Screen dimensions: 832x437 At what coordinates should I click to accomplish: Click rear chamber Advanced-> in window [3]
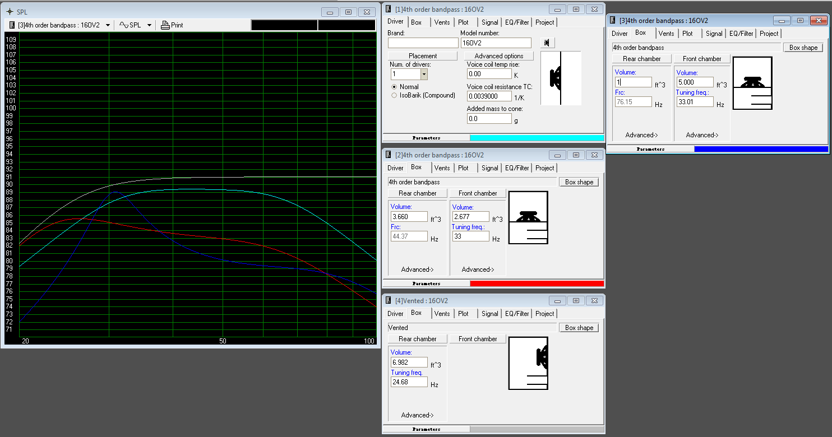click(x=641, y=135)
